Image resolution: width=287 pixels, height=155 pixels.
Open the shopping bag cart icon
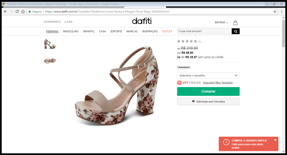tap(235, 23)
